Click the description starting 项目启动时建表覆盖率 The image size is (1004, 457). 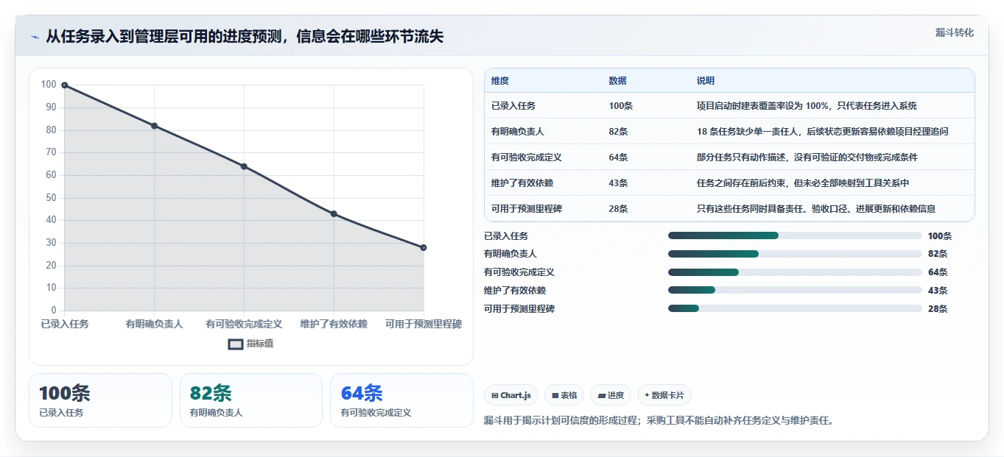(807, 106)
